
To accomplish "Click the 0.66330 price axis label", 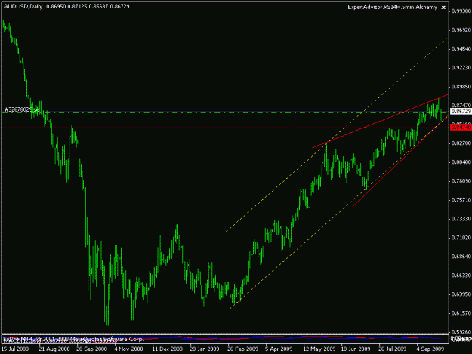I will [461, 276].
